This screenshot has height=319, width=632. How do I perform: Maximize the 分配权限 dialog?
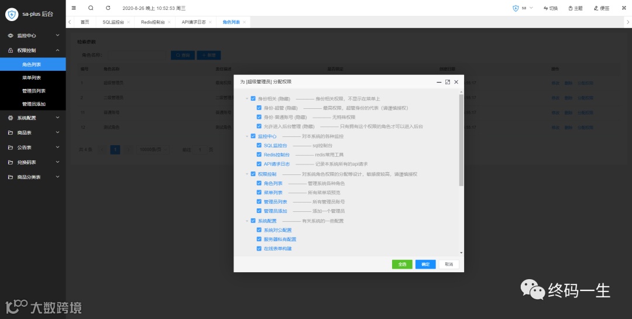pyautogui.click(x=448, y=82)
